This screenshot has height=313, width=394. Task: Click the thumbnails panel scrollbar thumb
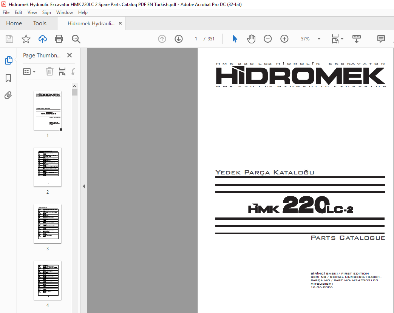coord(74,93)
